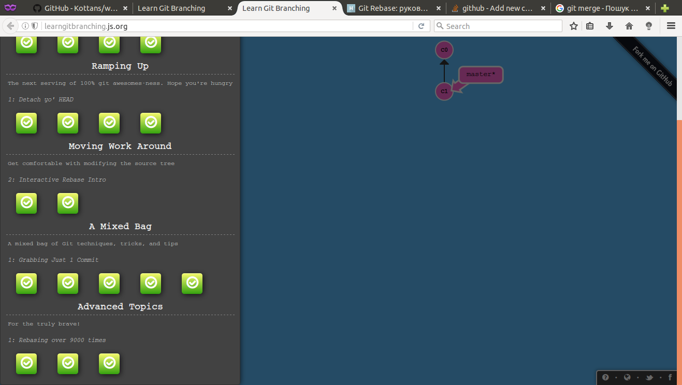Bookmark this page with the star icon
The width and height of the screenshot is (682, 385).
pyautogui.click(x=573, y=26)
